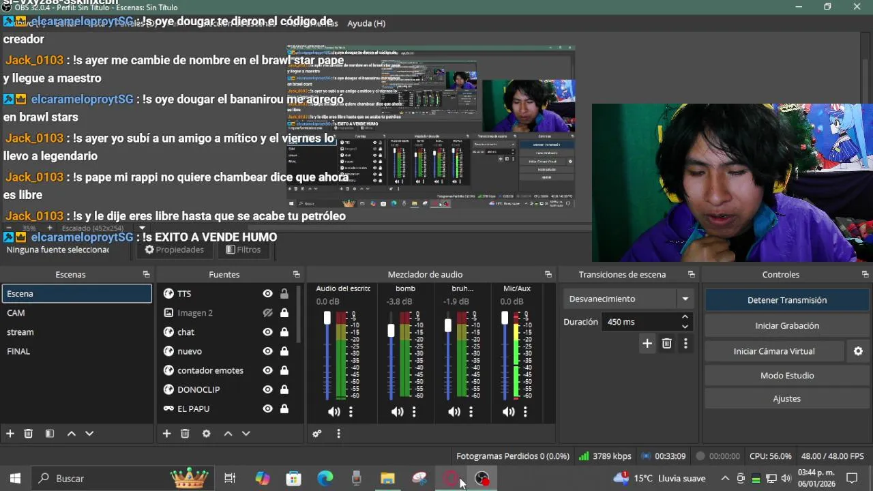Toggle visibility of the nuevo source

[267, 351]
